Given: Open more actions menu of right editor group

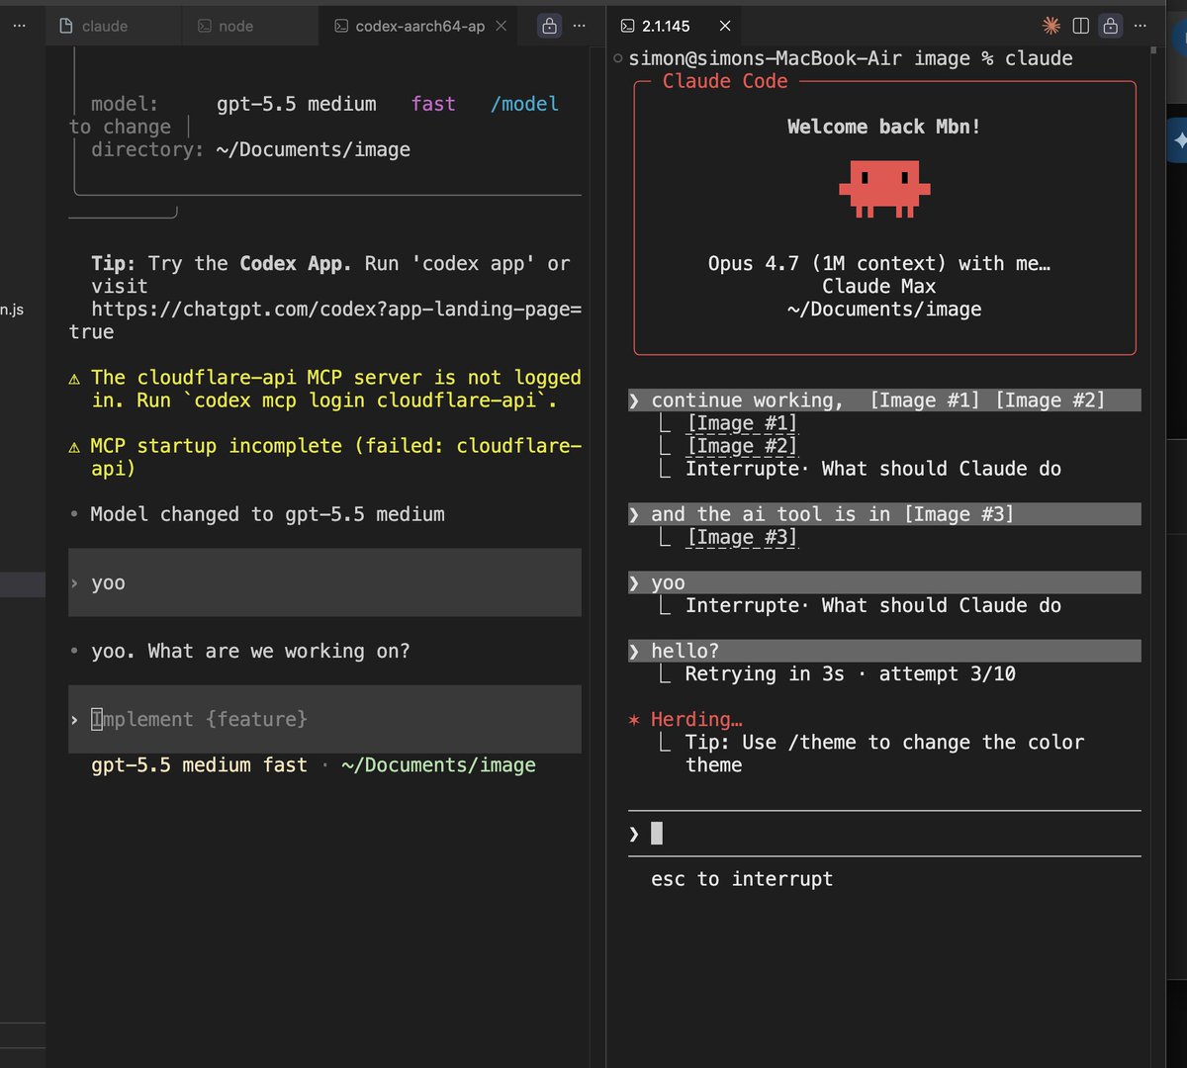Looking at the screenshot, I should [1141, 26].
